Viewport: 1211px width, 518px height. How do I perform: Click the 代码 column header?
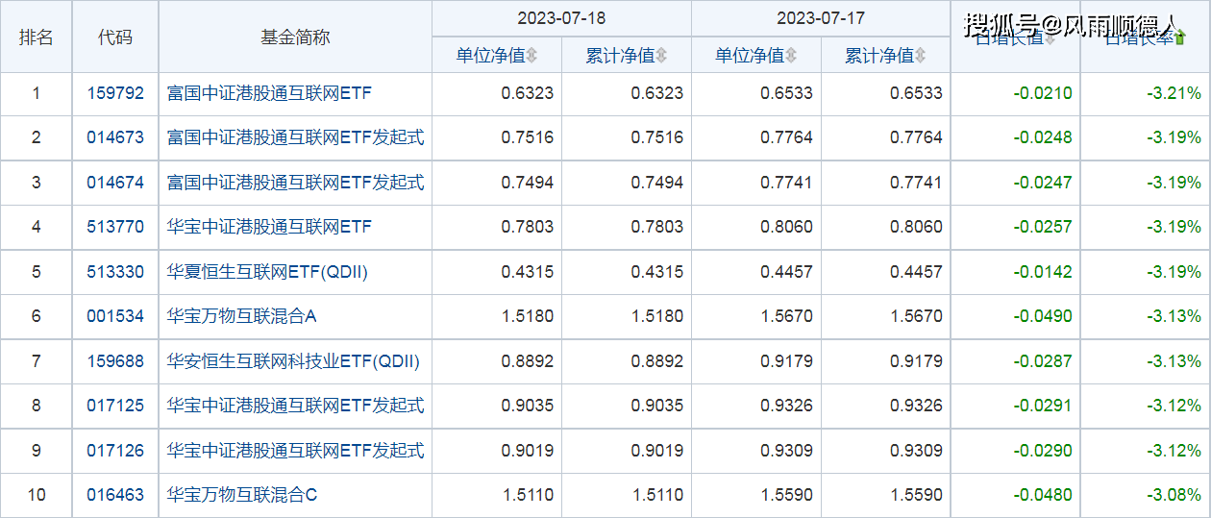click(x=114, y=37)
